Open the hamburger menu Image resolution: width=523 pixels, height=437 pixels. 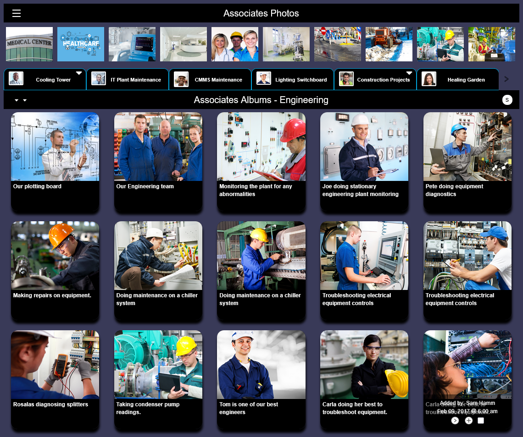pos(17,13)
